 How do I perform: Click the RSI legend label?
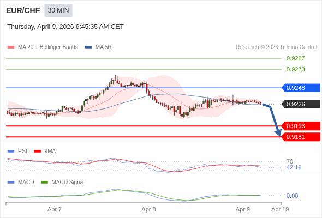(22, 152)
